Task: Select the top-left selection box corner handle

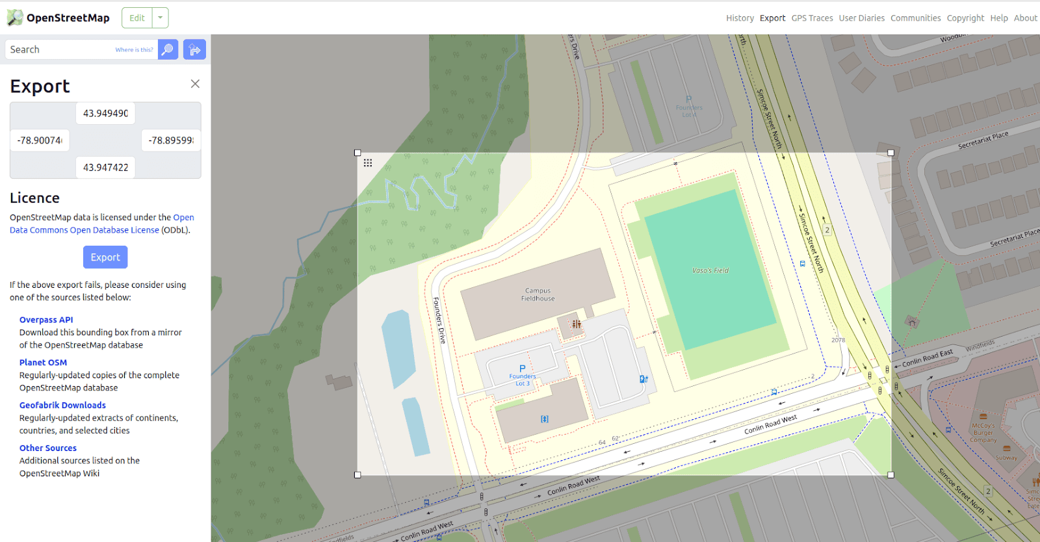Action: point(357,153)
